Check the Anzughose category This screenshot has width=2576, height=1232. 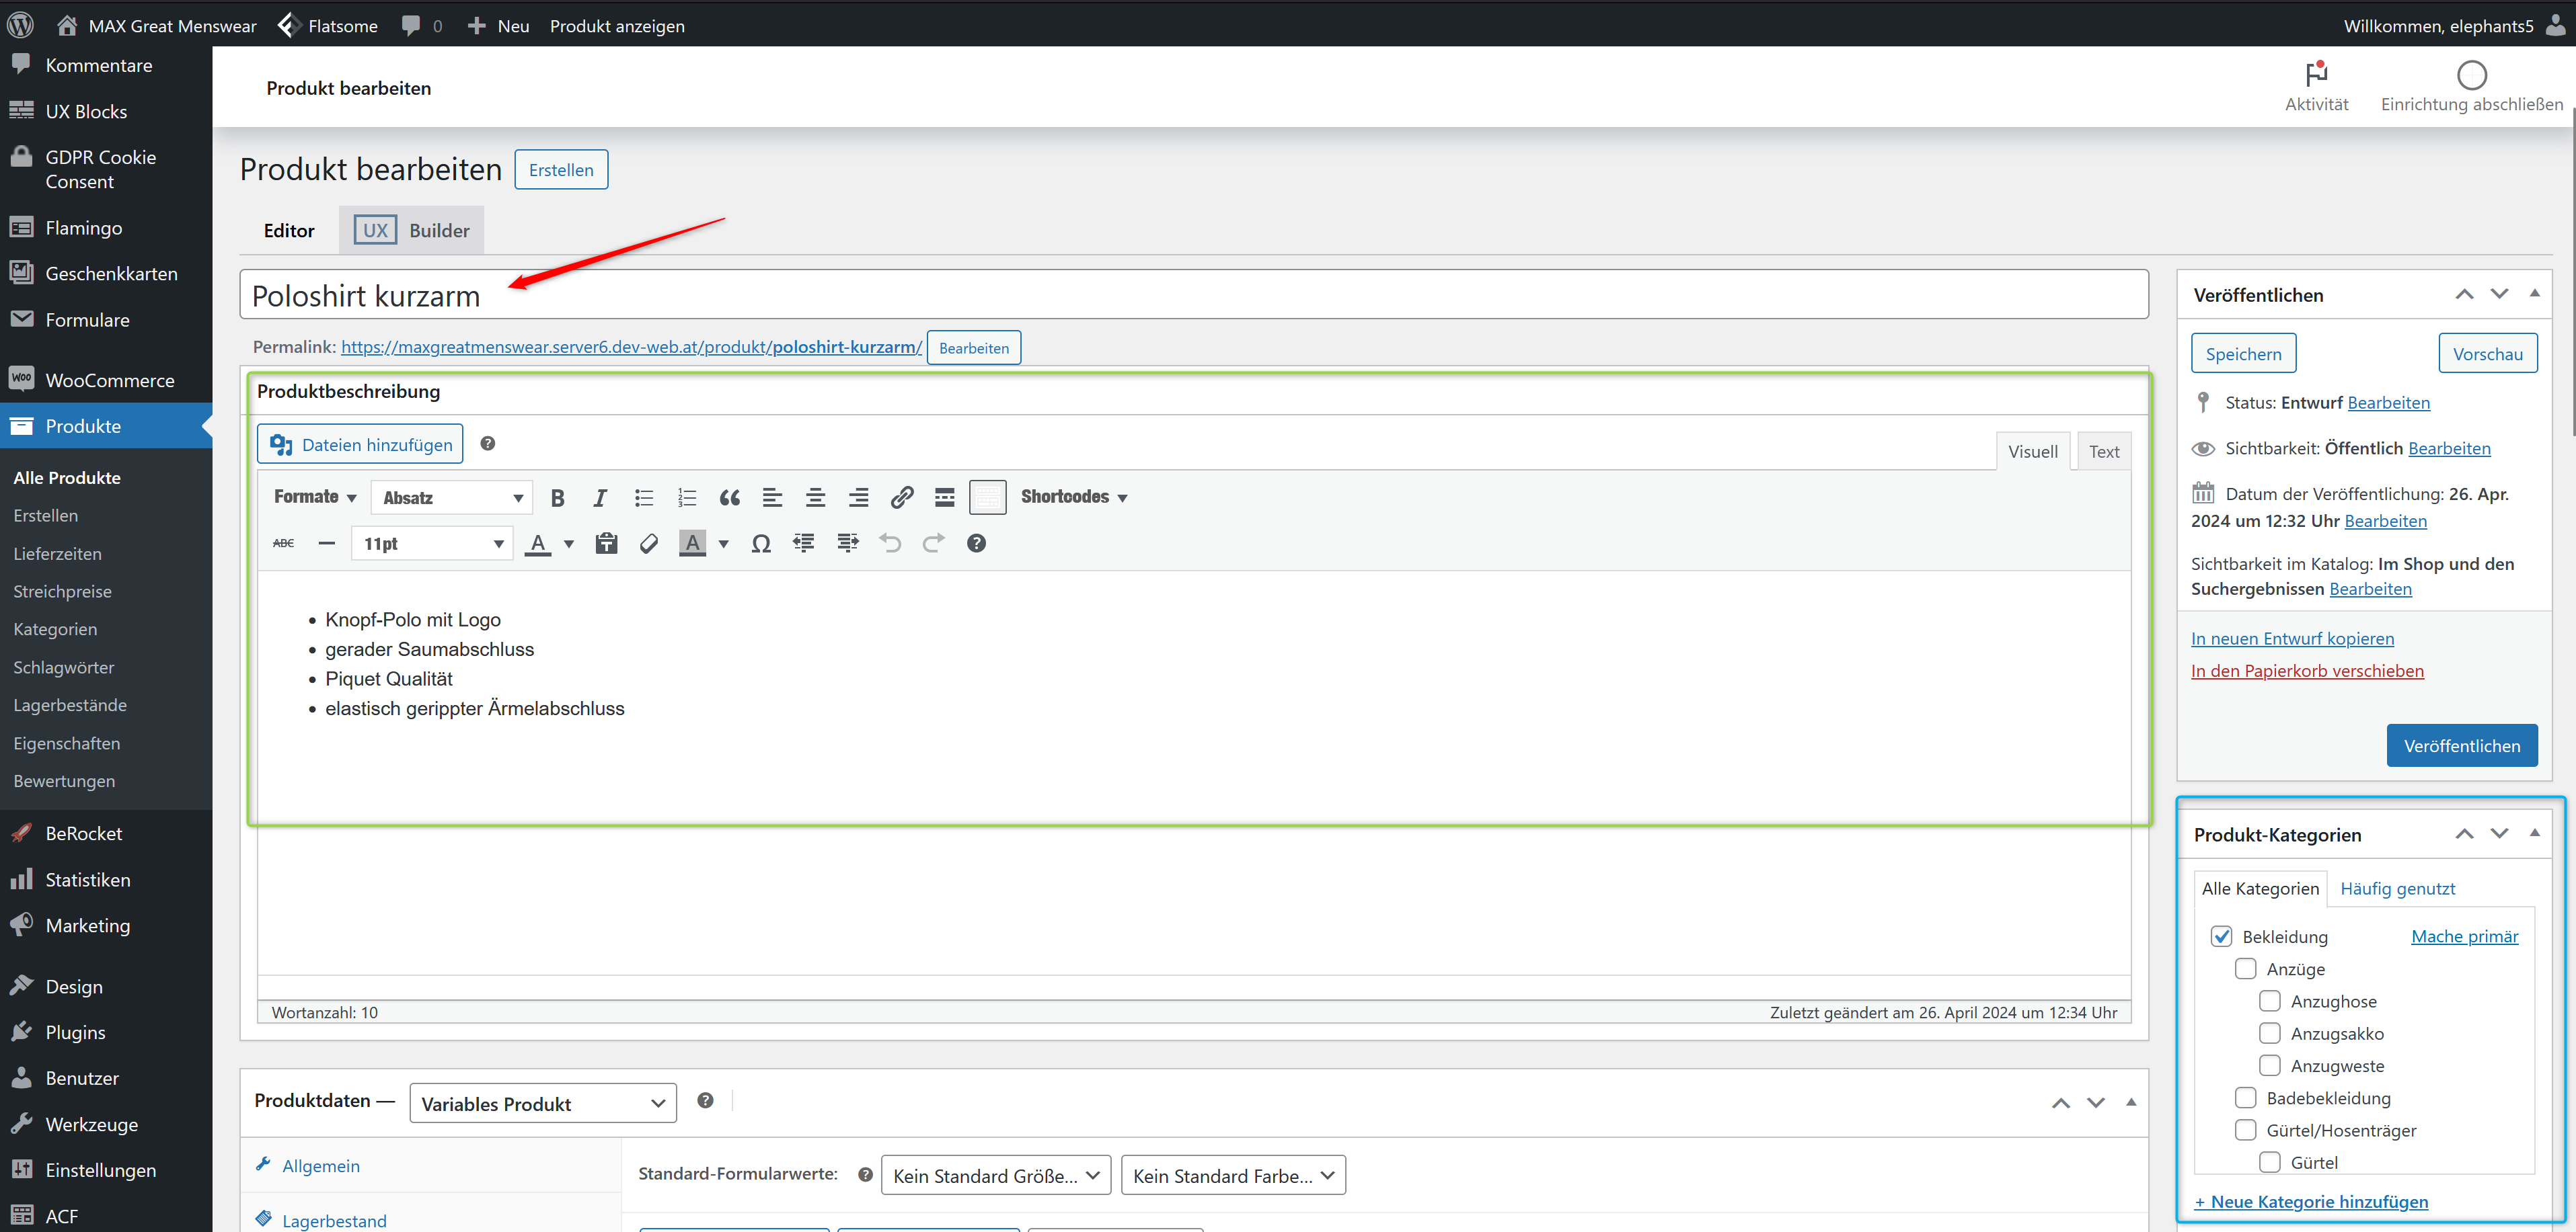pyautogui.click(x=2270, y=1000)
